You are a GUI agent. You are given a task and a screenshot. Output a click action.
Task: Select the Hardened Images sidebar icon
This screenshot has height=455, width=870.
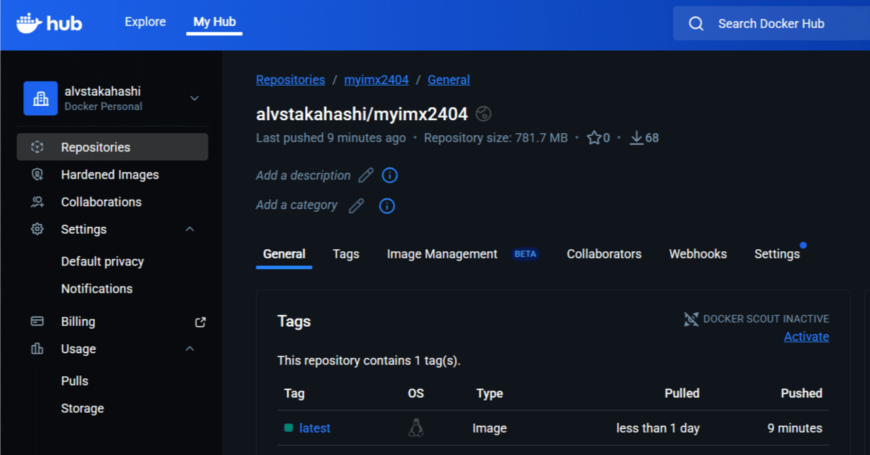pyautogui.click(x=37, y=175)
